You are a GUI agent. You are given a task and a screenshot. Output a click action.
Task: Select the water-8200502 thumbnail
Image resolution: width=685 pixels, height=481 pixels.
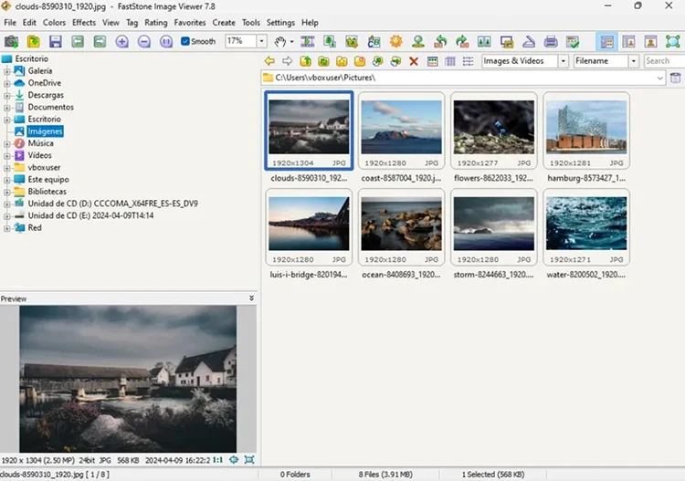click(x=586, y=227)
